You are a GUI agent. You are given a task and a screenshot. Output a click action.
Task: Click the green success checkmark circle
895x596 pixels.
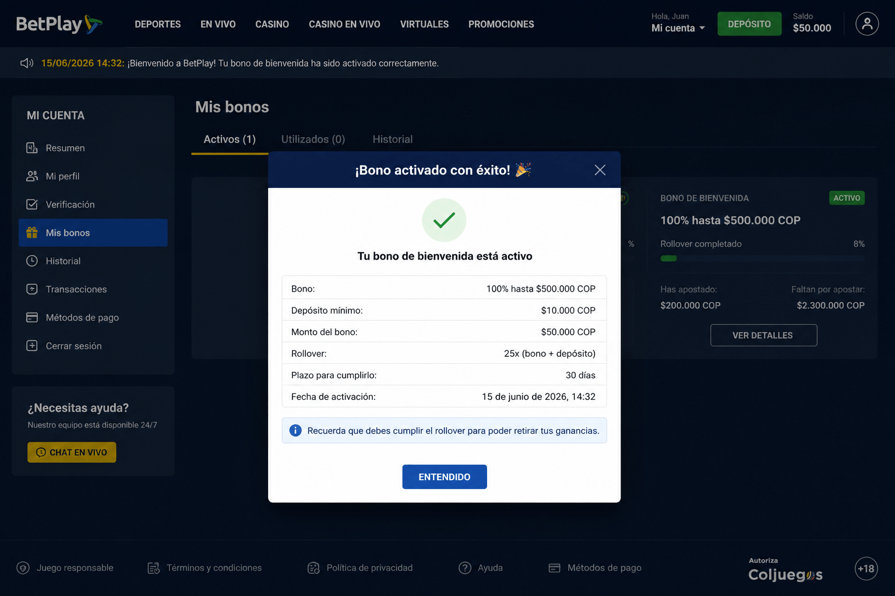pos(444,220)
